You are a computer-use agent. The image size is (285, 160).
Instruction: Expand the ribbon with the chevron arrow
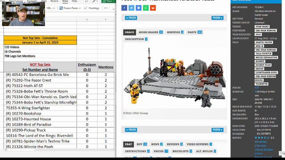114,8
